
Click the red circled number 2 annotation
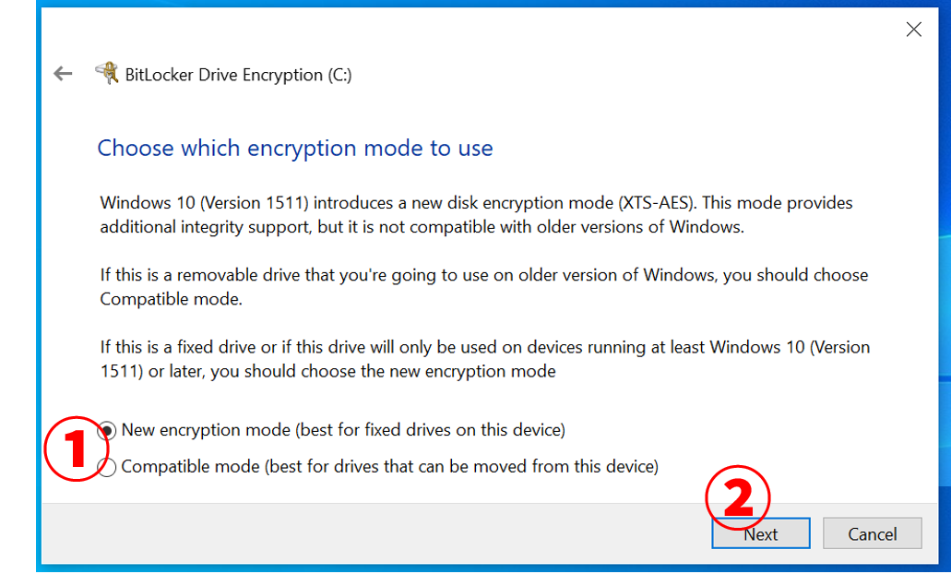pyautogui.click(x=738, y=497)
